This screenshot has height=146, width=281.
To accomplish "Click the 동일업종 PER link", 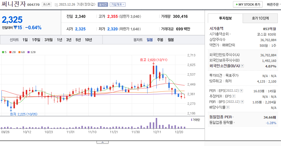I will (x=220, y=117).
